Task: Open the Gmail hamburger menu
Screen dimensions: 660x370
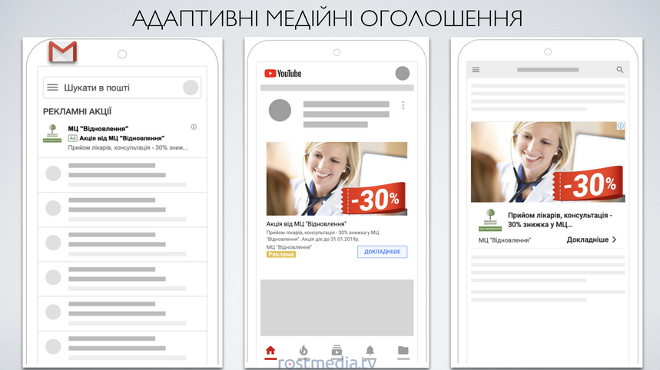Action: (x=52, y=88)
